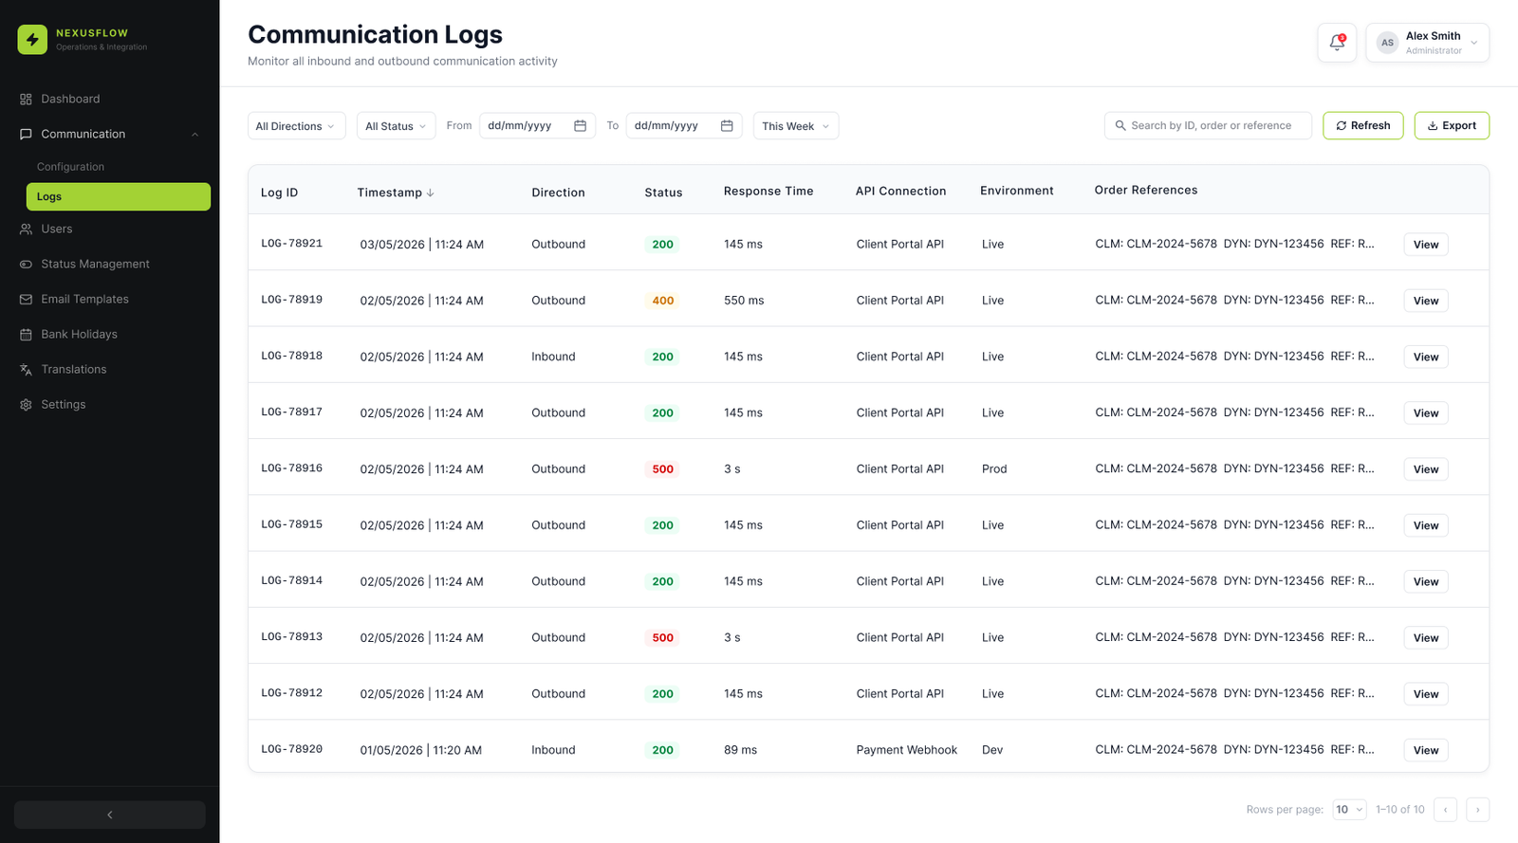Collapse the Communication menu chevron
1518x843 pixels.
[x=195, y=134]
